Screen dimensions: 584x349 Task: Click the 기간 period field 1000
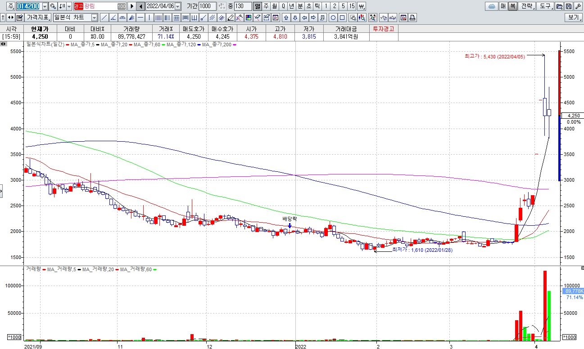pyautogui.click(x=207, y=6)
